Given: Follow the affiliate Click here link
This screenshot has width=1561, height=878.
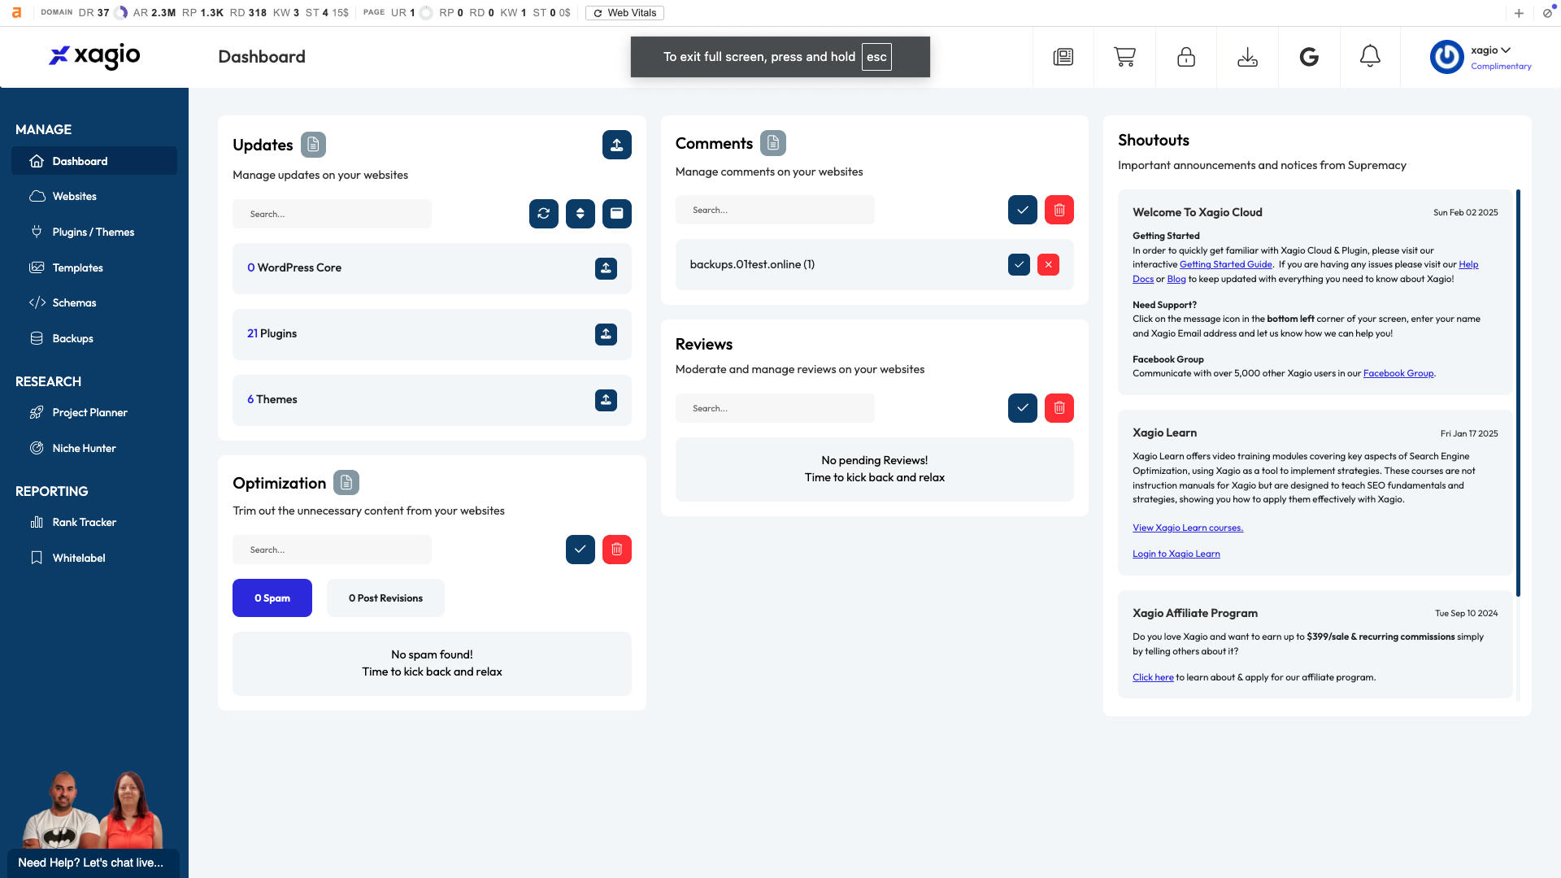Looking at the screenshot, I should point(1153,677).
